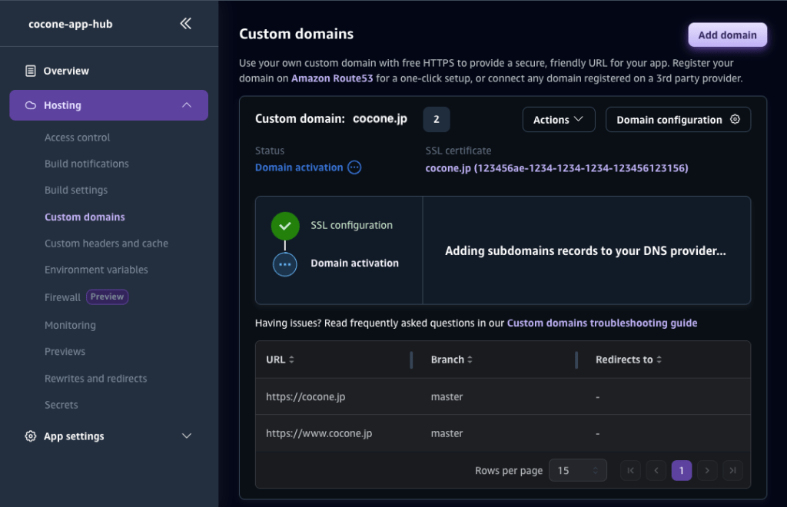Open Overview in the sidebar
The height and width of the screenshot is (507, 787).
coord(66,71)
